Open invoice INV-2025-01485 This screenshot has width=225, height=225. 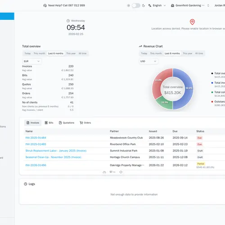tap(36, 144)
